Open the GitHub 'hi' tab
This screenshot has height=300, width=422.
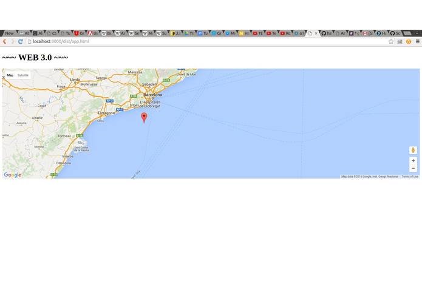coord(327,33)
